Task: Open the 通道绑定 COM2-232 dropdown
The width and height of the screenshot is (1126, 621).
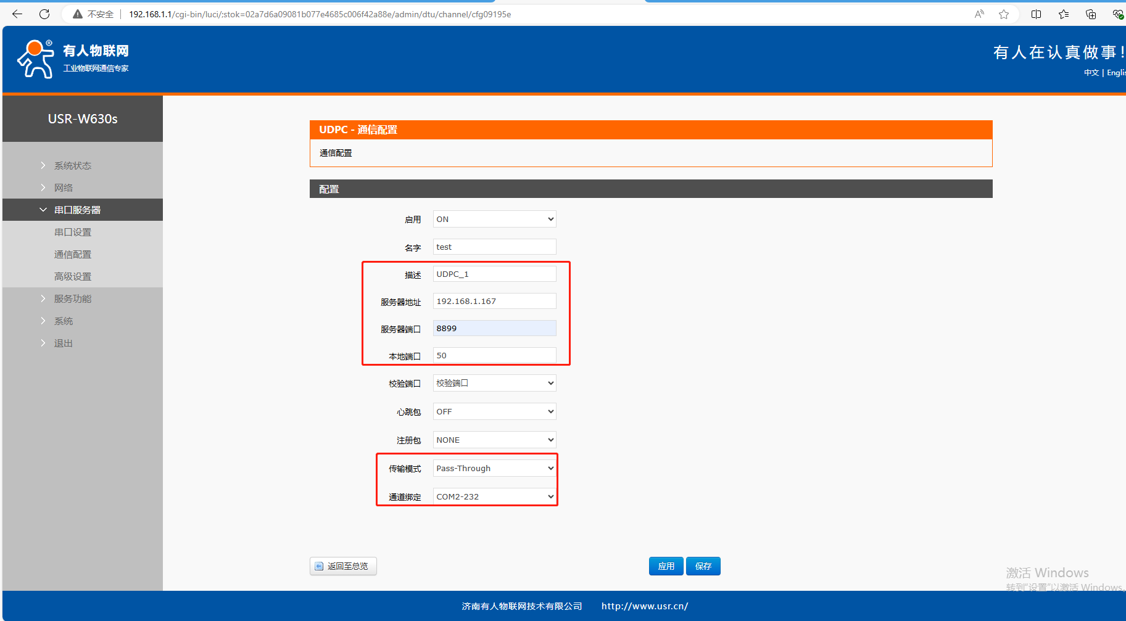Action: coord(494,497)
